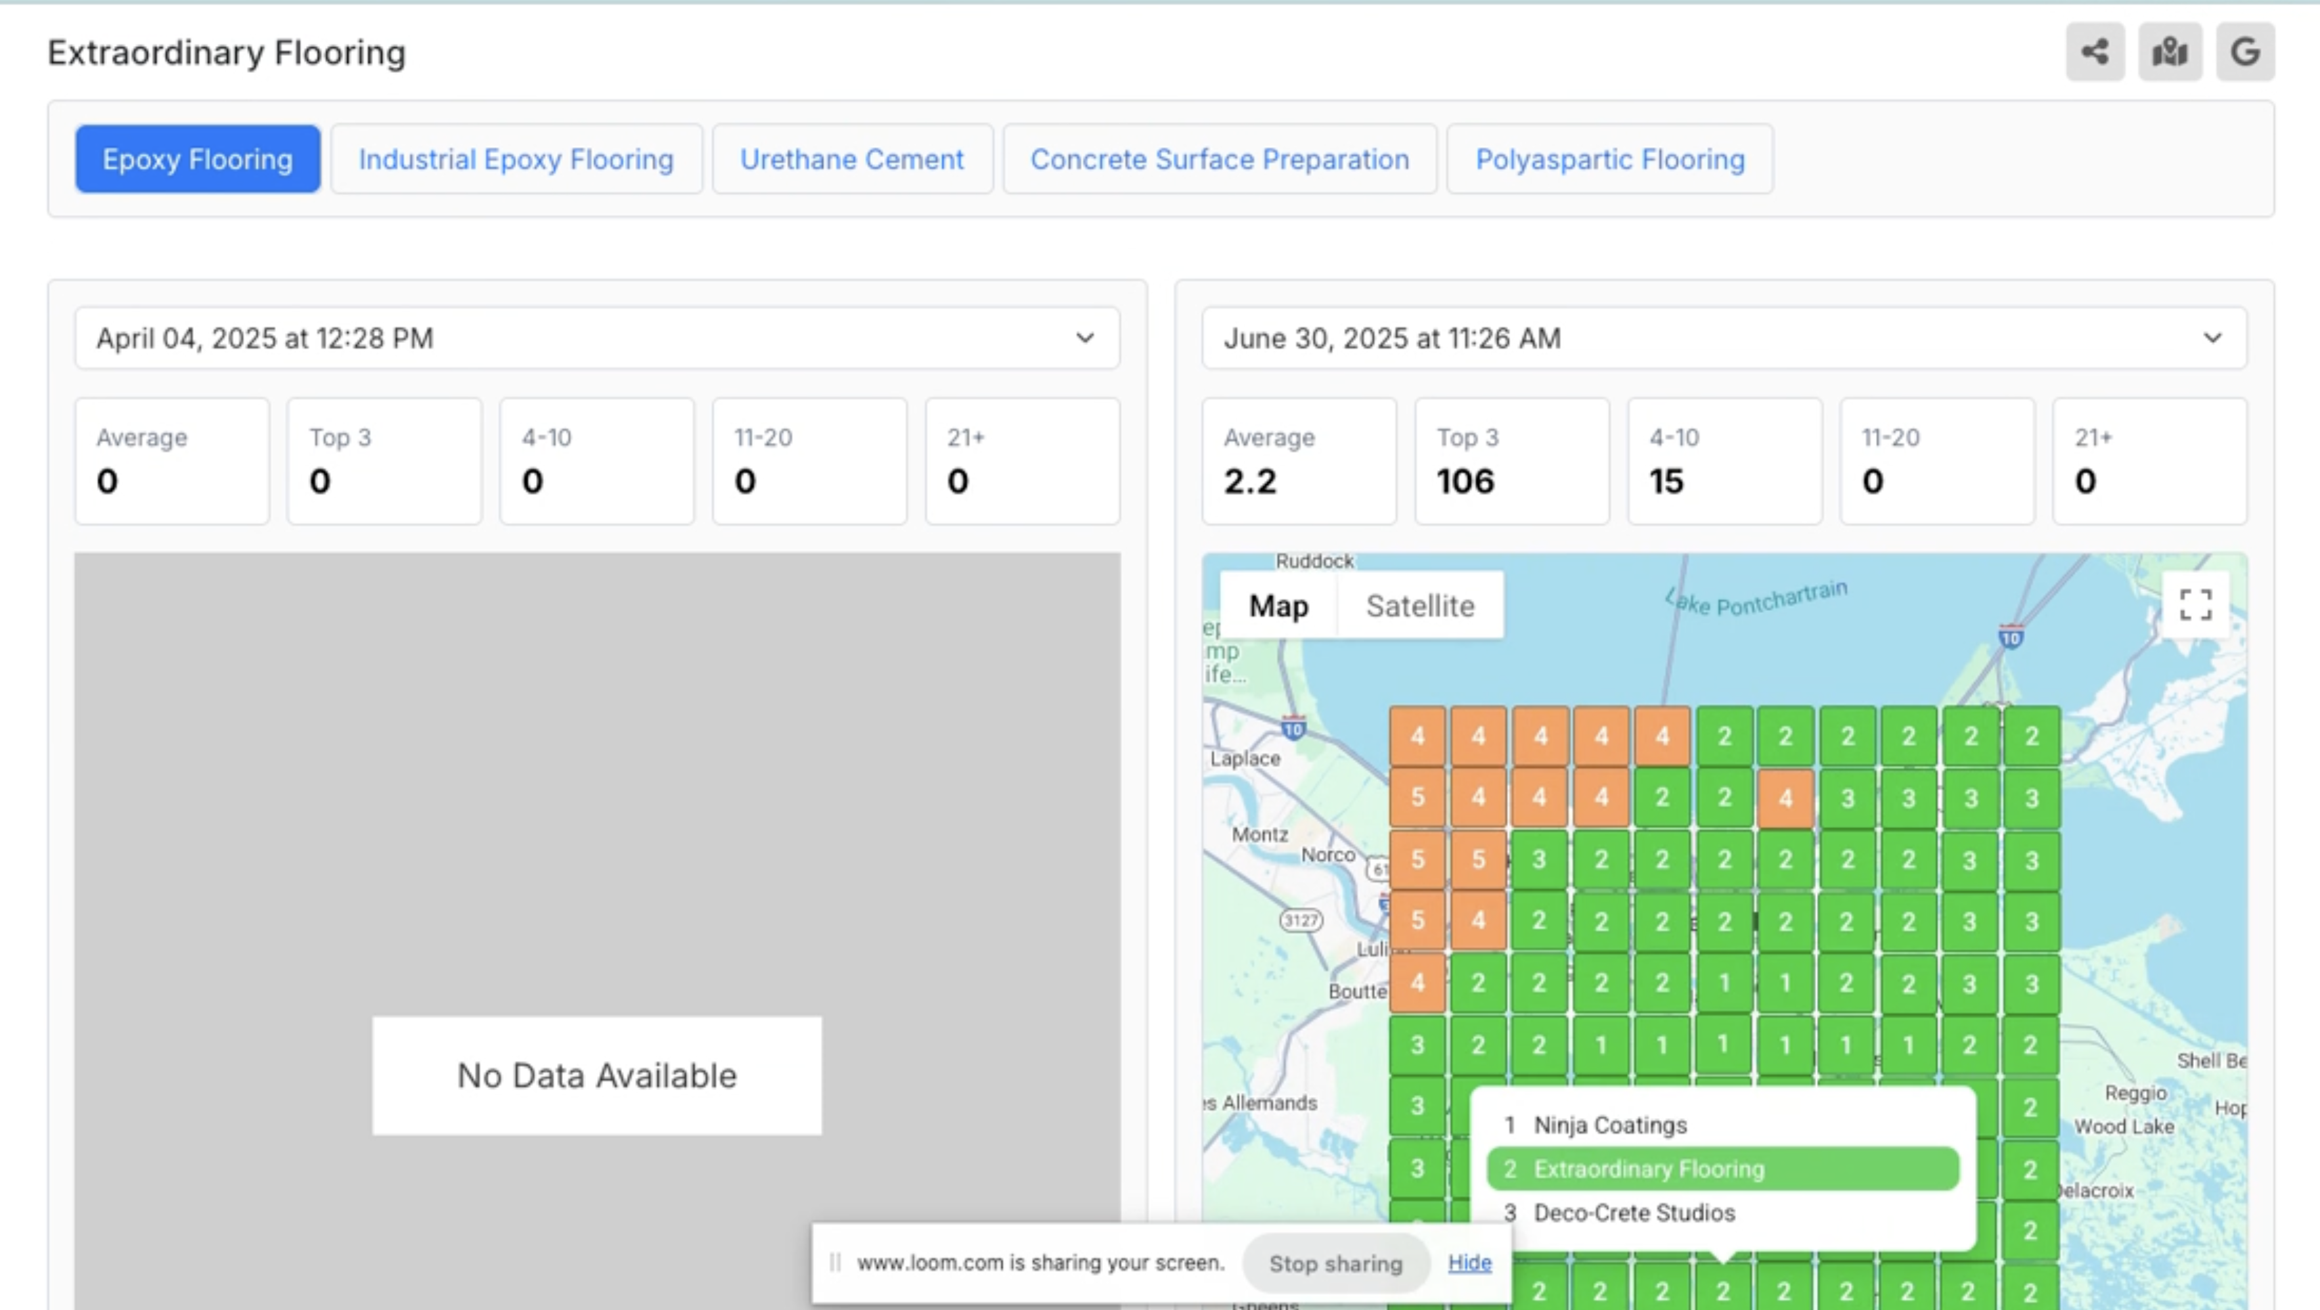The height and width of the screenshot is (1310, 2320).
Task: Select the Epoxy Flooring tab
Action: click(197, 158)
